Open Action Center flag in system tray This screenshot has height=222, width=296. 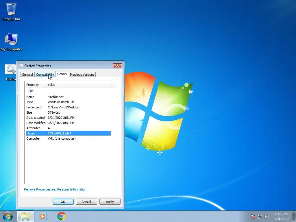tap(253, 217)
